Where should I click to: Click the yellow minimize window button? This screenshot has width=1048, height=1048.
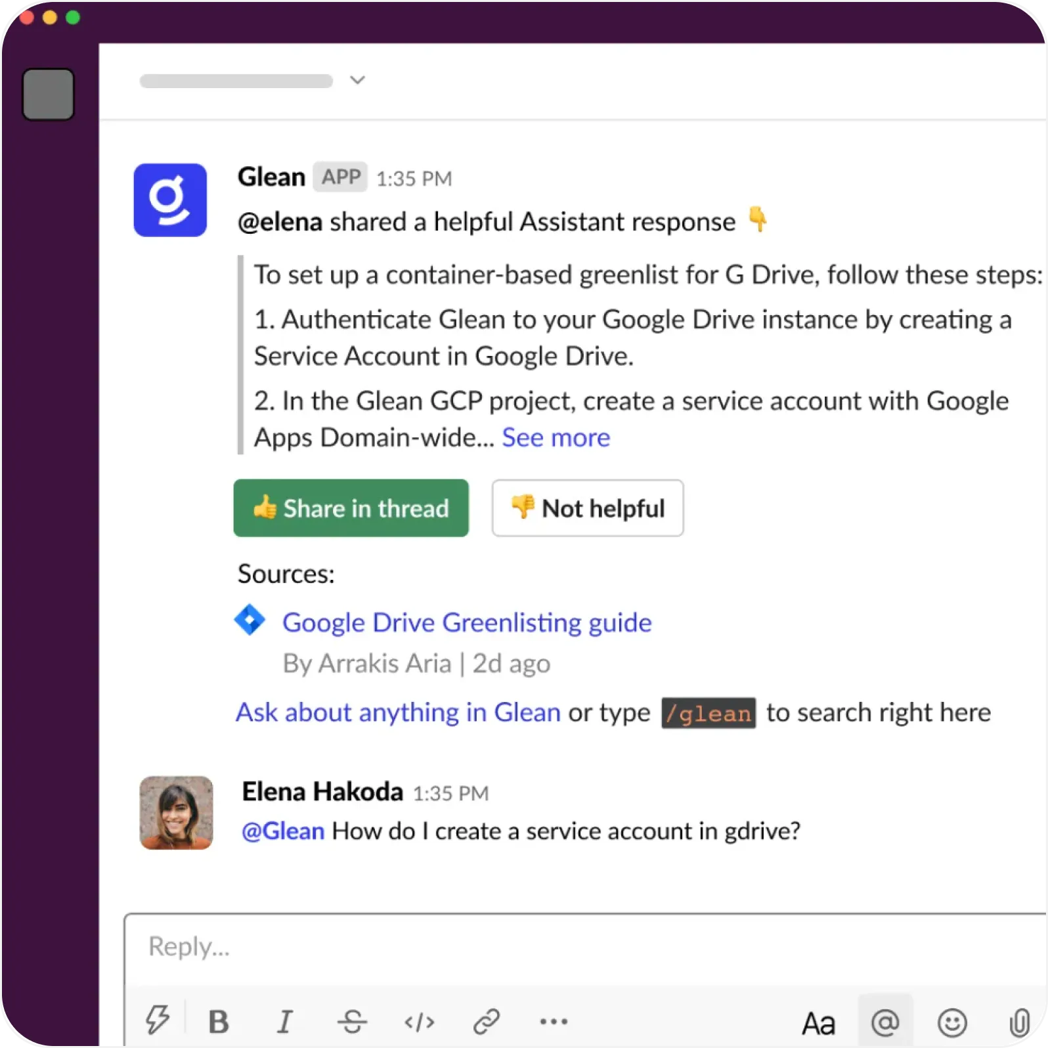(x=50, y=17)
